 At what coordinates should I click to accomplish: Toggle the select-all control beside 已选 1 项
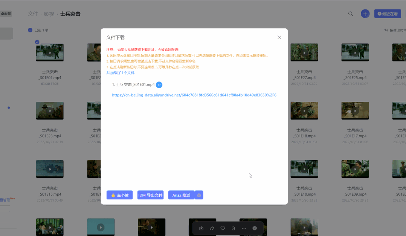[x=30, y=30]
